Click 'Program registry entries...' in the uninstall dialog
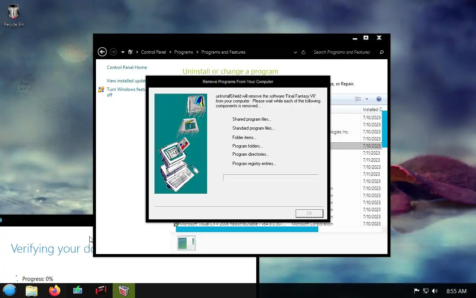This screenshot has width=476, height=298. pos(254,164)
